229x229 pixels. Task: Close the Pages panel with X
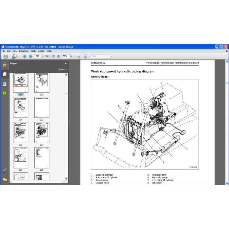(x=66, y=63)
